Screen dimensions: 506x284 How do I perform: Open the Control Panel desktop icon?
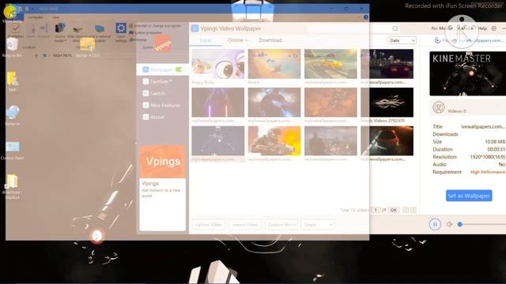[x=13, y=150]
